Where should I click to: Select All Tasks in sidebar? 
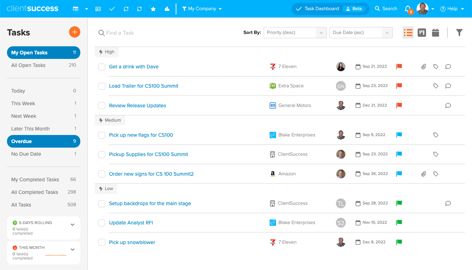coord(43,205)
